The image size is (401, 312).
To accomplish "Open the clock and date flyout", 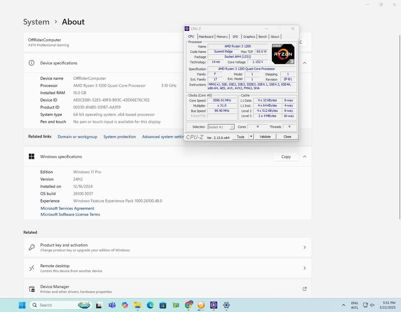I will point(388,305).
